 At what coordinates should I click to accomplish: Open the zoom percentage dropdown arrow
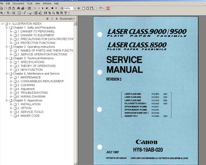point(75,8)
